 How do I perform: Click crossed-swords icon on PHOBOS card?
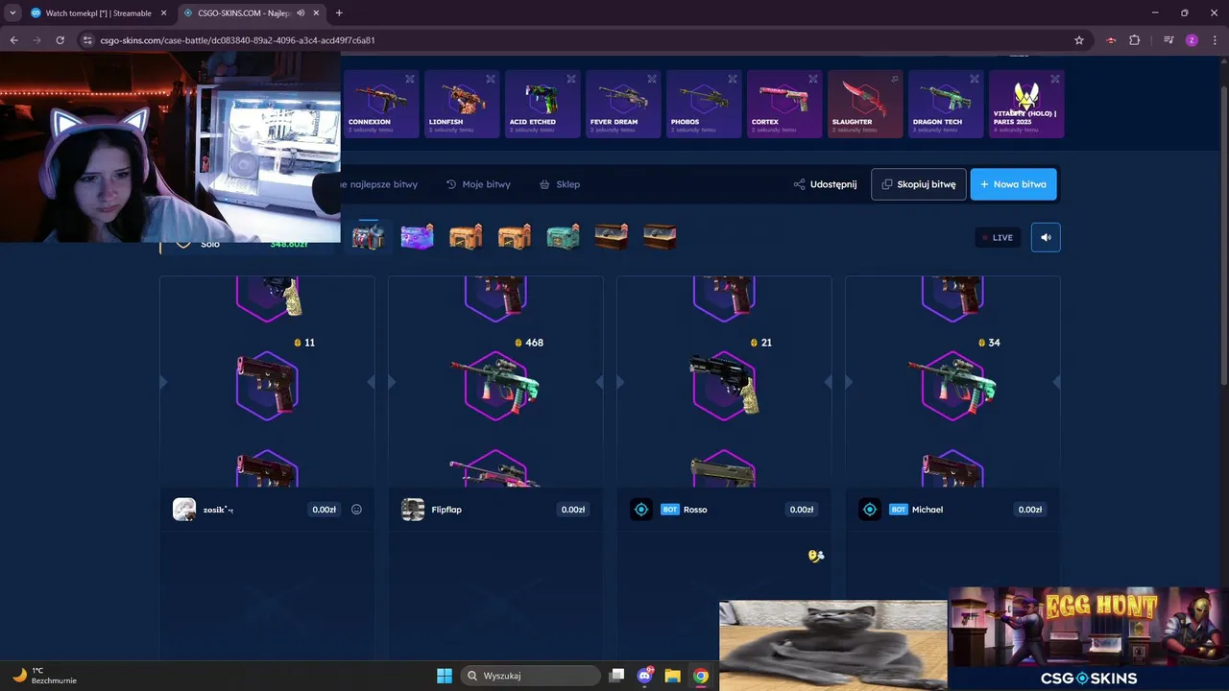pos(733,79)
